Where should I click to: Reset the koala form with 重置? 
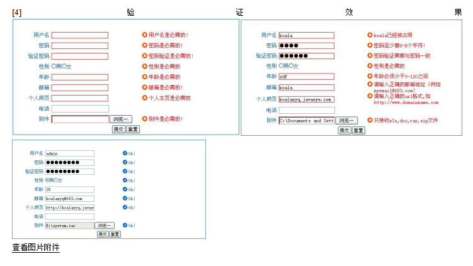(358, 130)
